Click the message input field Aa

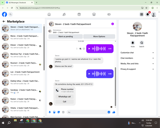tap(87, 112)
